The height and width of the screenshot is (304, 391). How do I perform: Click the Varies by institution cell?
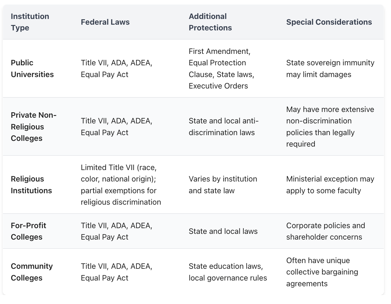click(223, 185)
